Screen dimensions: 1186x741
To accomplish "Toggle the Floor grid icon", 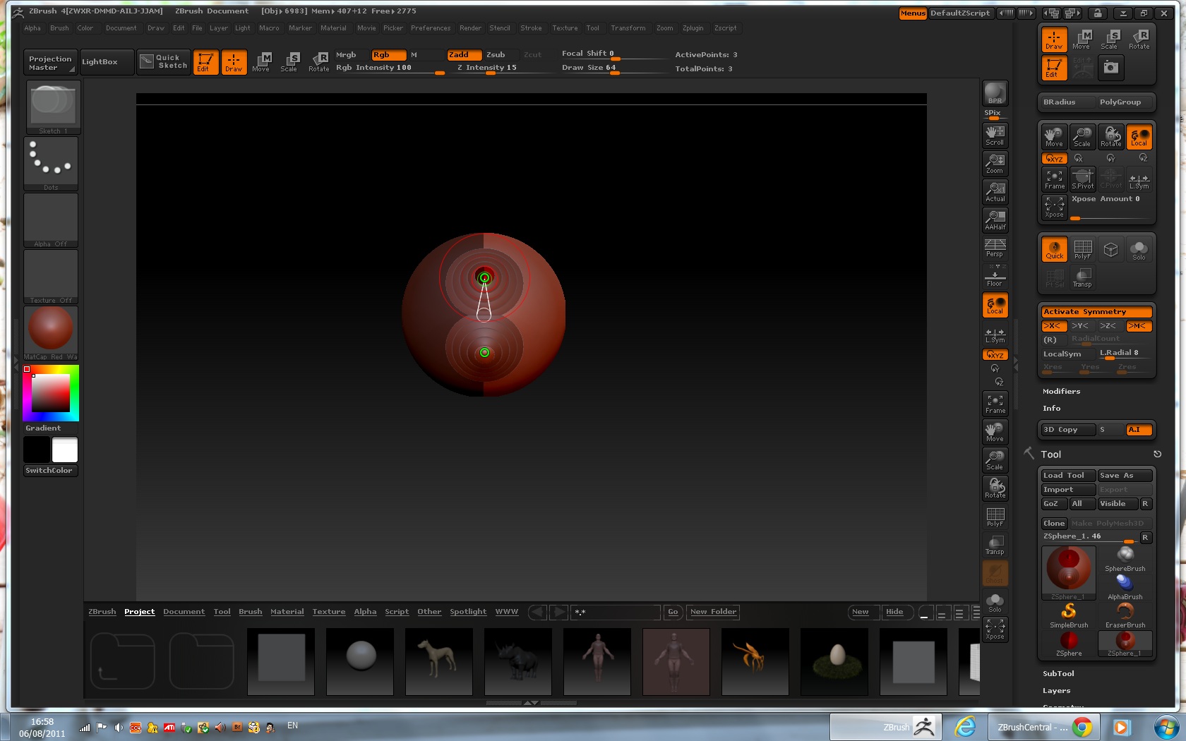I will click(x=995, y=276).
